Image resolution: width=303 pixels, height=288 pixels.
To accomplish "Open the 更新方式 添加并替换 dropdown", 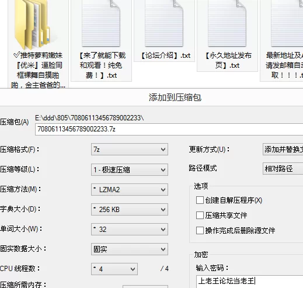I will pos(283,150).
